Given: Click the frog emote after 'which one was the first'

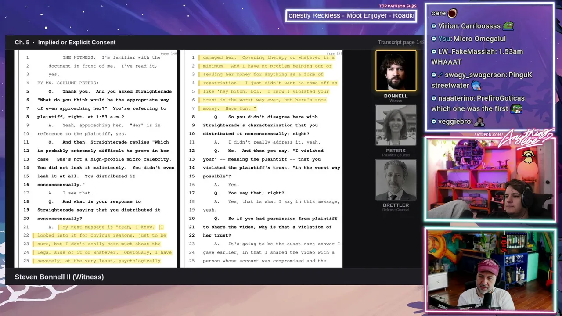Looking at the screenshot, I should click(516, 108).
